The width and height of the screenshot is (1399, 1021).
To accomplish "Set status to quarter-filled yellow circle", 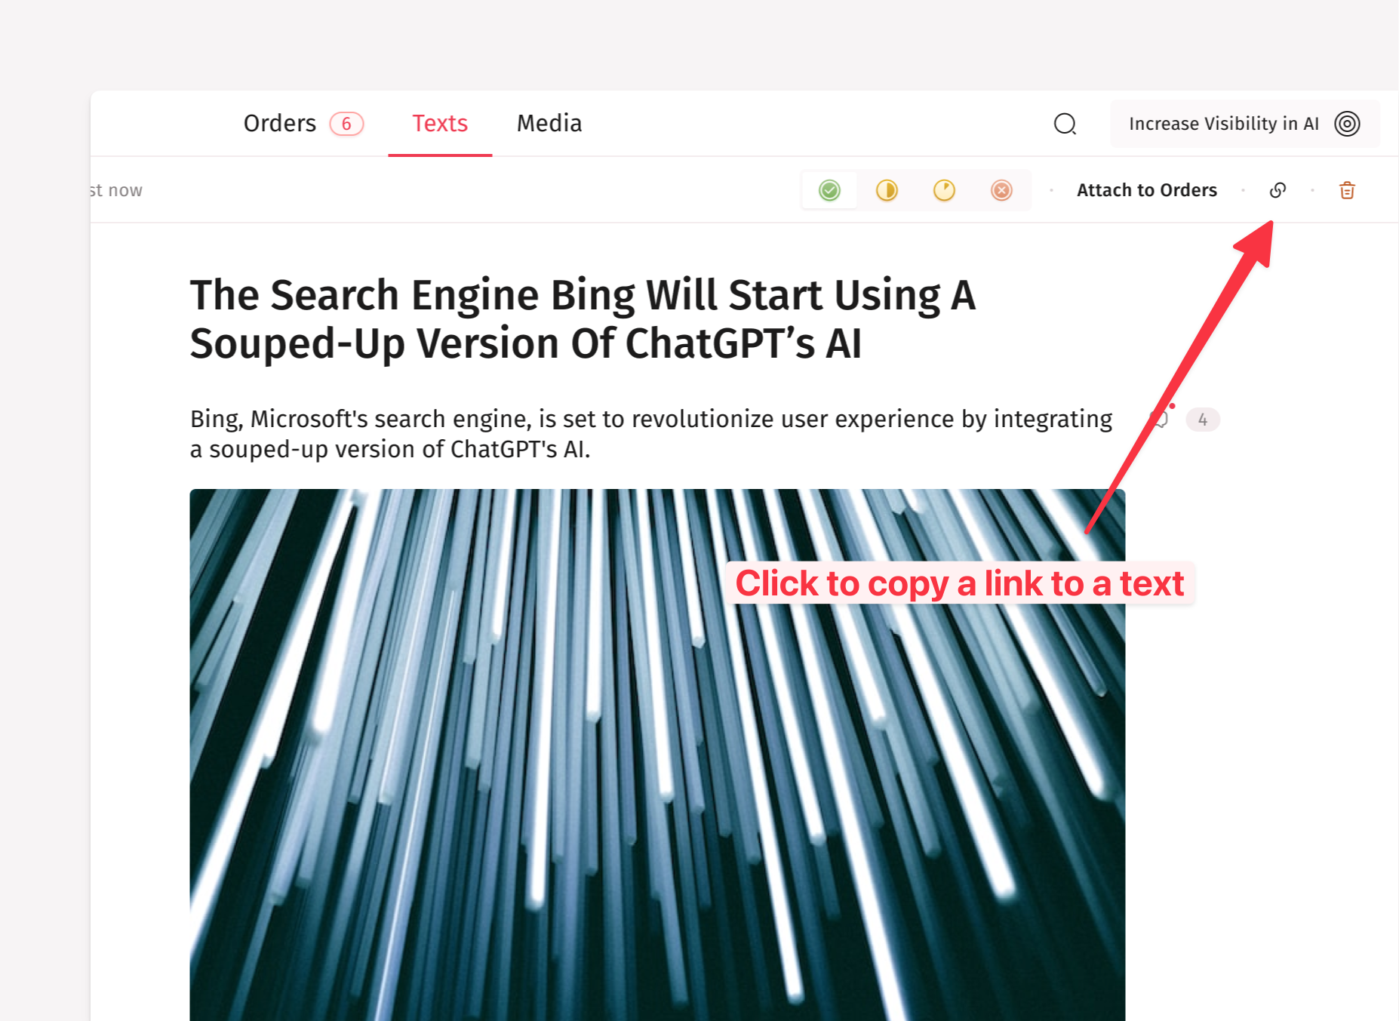I will (944, 190).
